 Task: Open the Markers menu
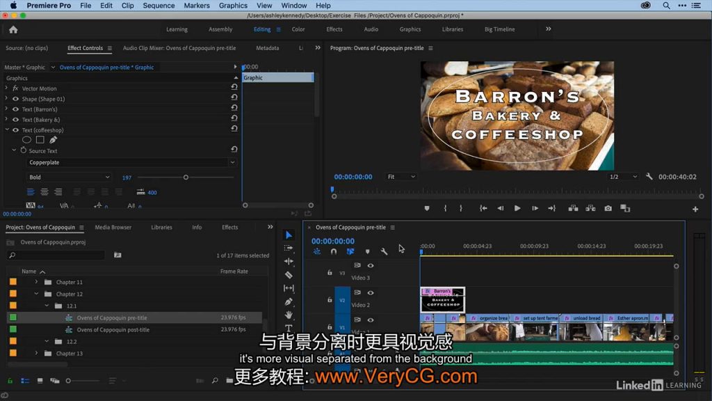197,6
